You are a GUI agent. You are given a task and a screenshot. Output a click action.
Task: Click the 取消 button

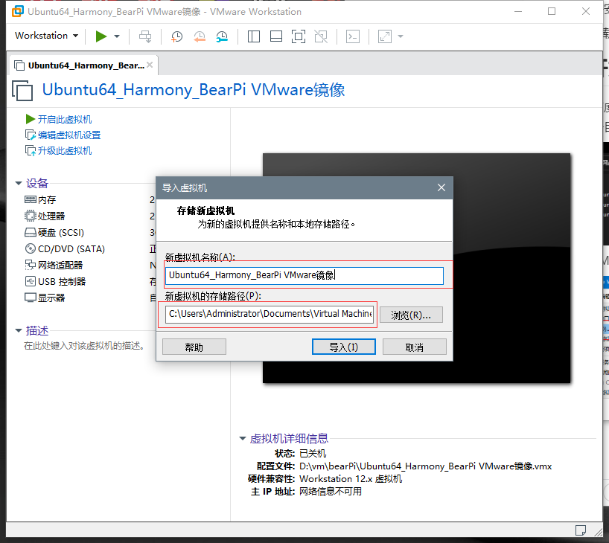click(415, 347)
